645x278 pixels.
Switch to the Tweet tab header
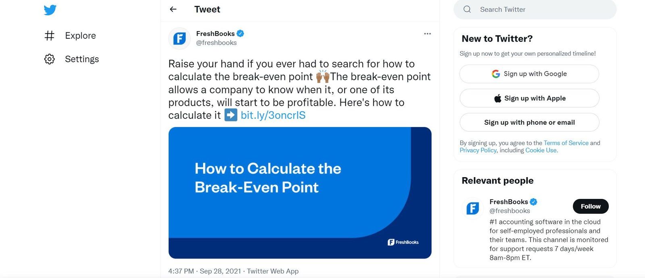(x=207, y=9)
